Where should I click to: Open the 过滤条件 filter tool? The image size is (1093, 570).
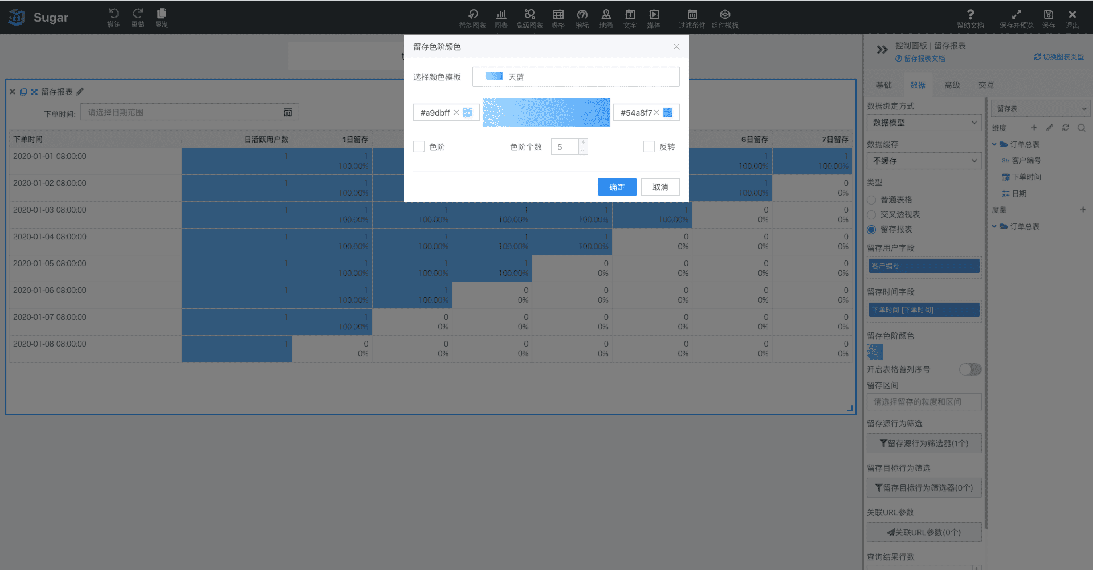(x=692, y=19)
